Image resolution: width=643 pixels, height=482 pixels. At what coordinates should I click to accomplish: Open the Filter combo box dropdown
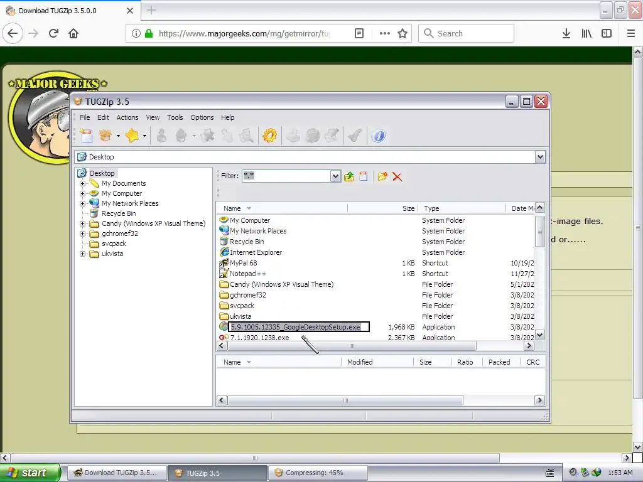click(x=336, y=176)
